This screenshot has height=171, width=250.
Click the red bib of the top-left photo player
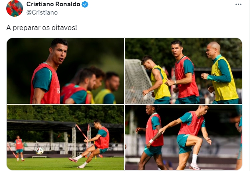tap(46, 85)
